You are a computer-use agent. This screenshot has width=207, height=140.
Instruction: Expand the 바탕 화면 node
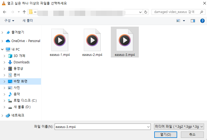(4, 81)
